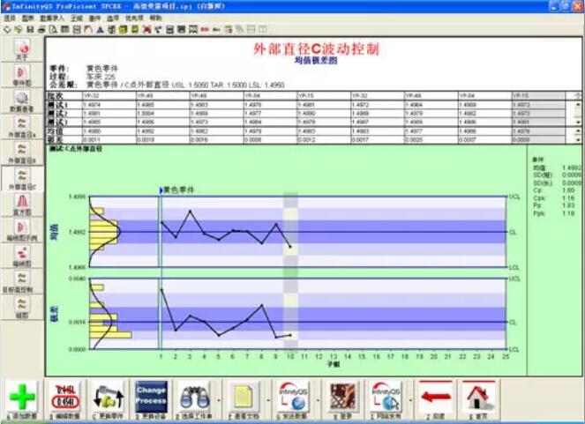Open the first menu in menu bar
585x424 pixels.
click(10, 18)
